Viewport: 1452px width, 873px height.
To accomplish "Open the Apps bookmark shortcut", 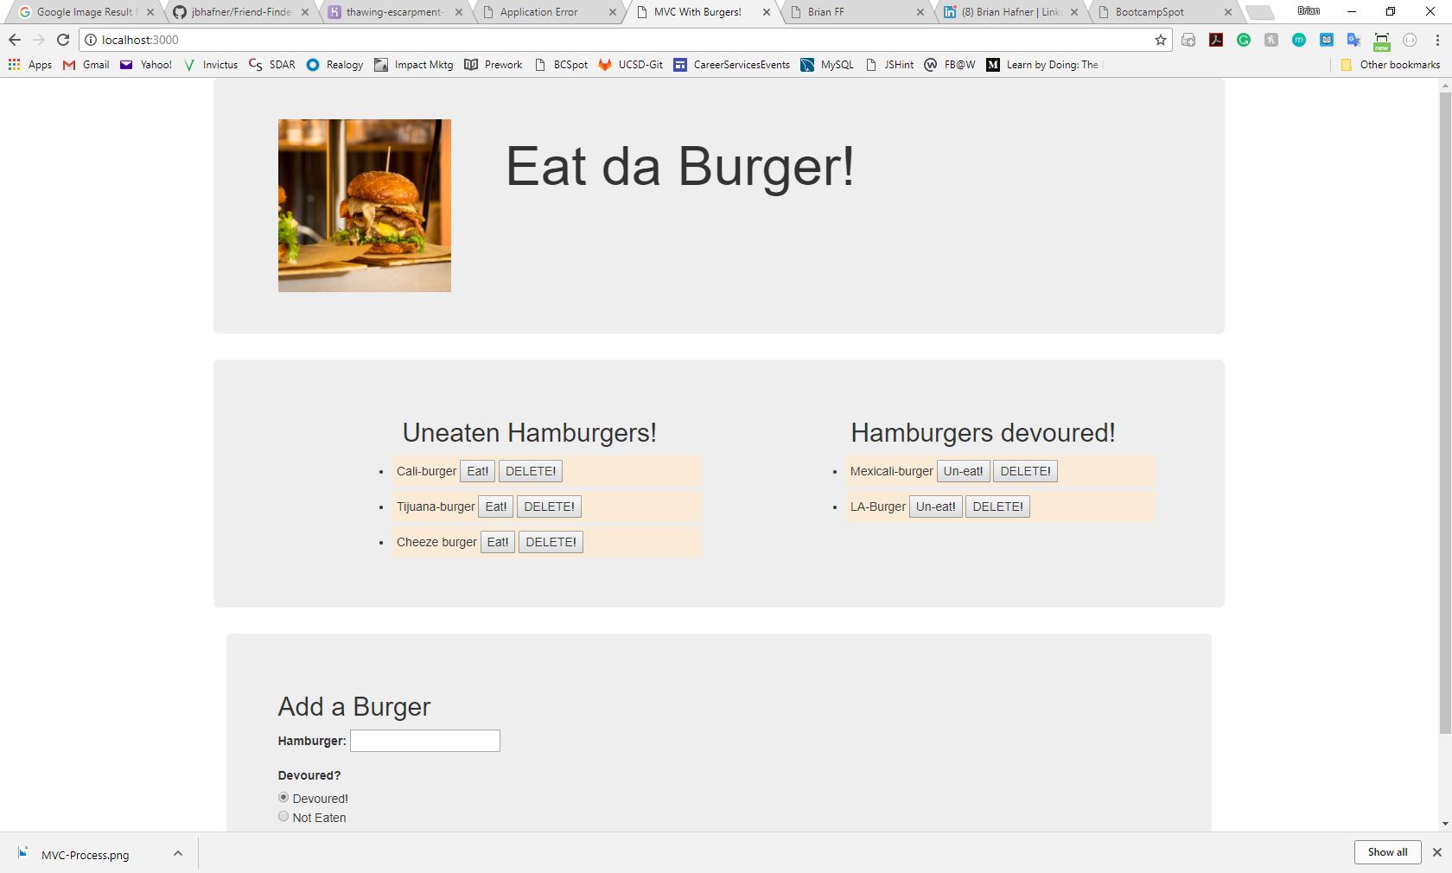I will pos(30,65).
